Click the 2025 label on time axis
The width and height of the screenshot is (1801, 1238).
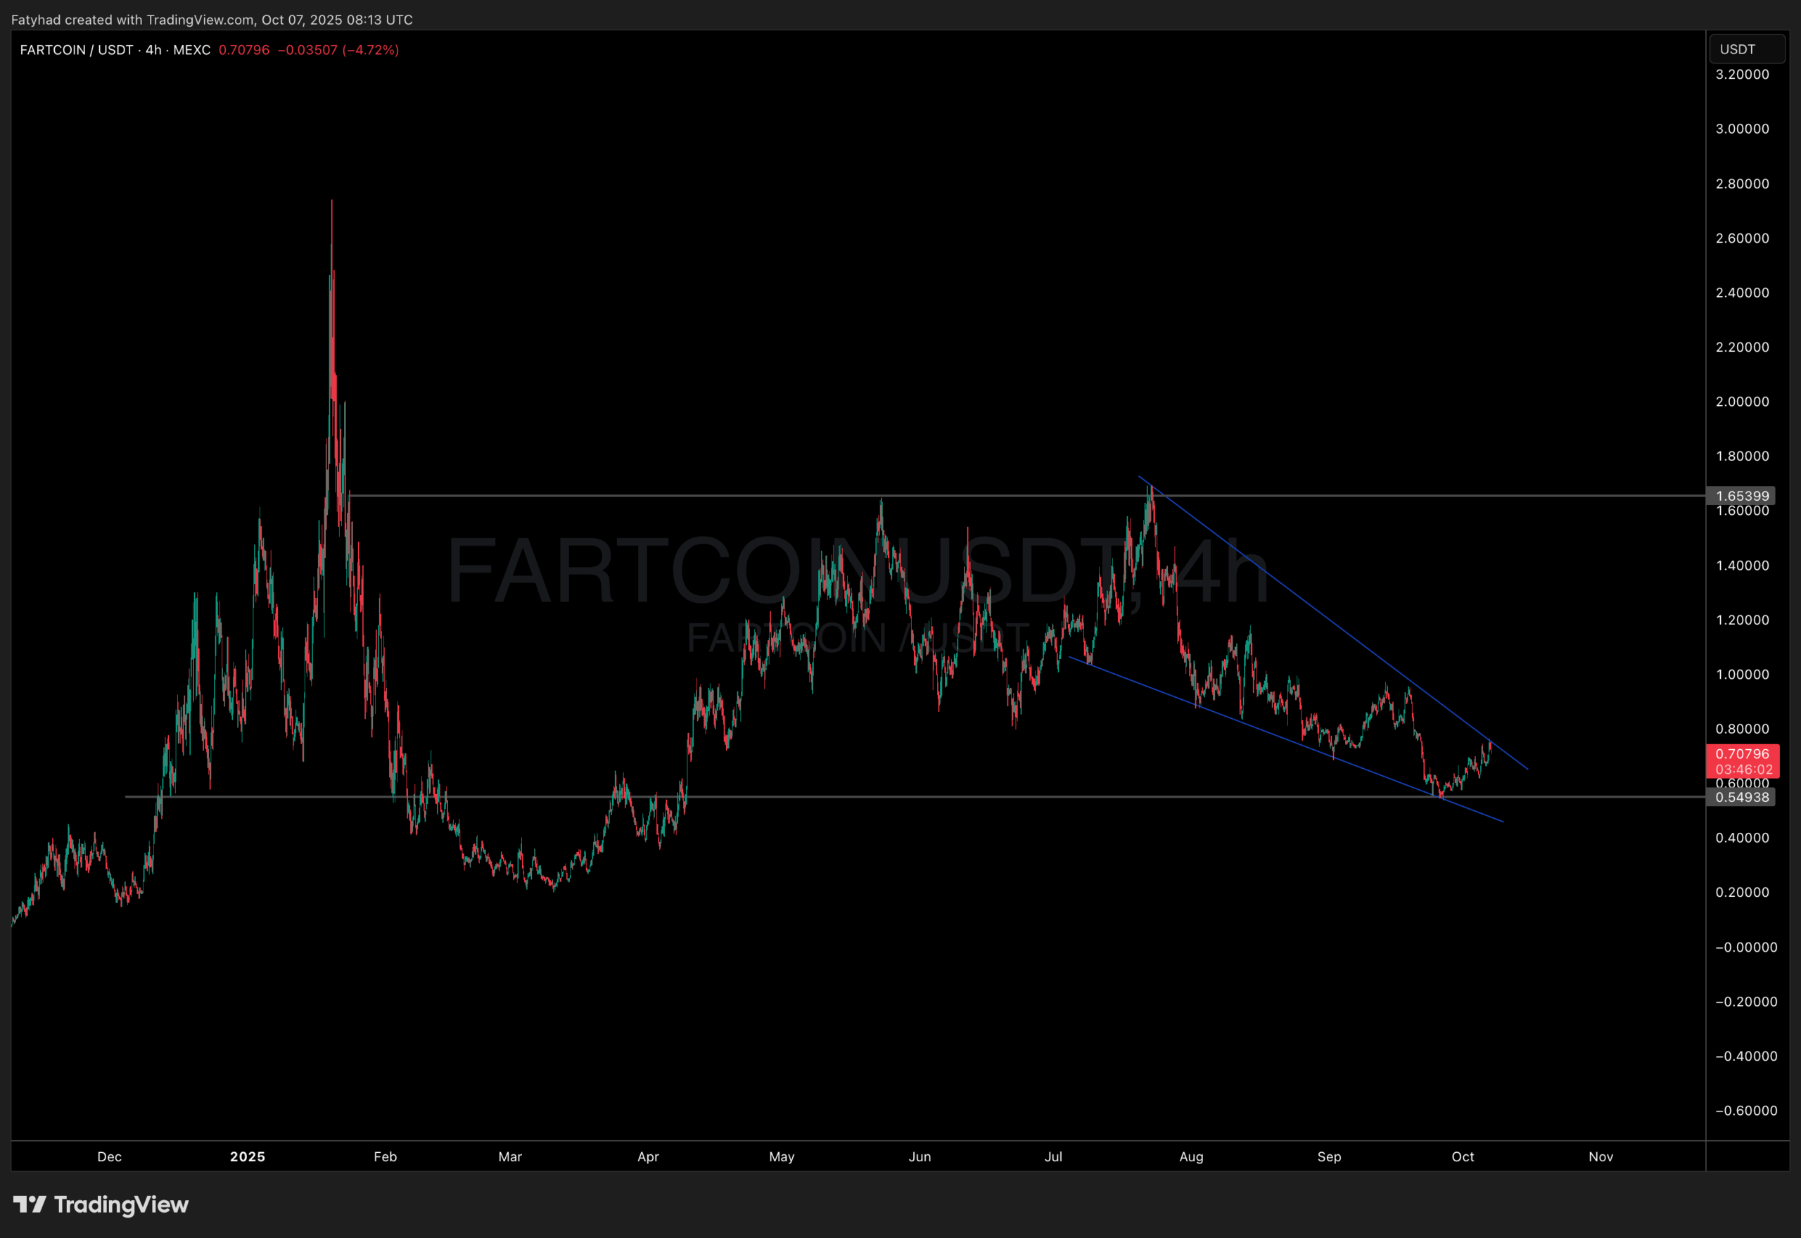tap(248, 1156)
